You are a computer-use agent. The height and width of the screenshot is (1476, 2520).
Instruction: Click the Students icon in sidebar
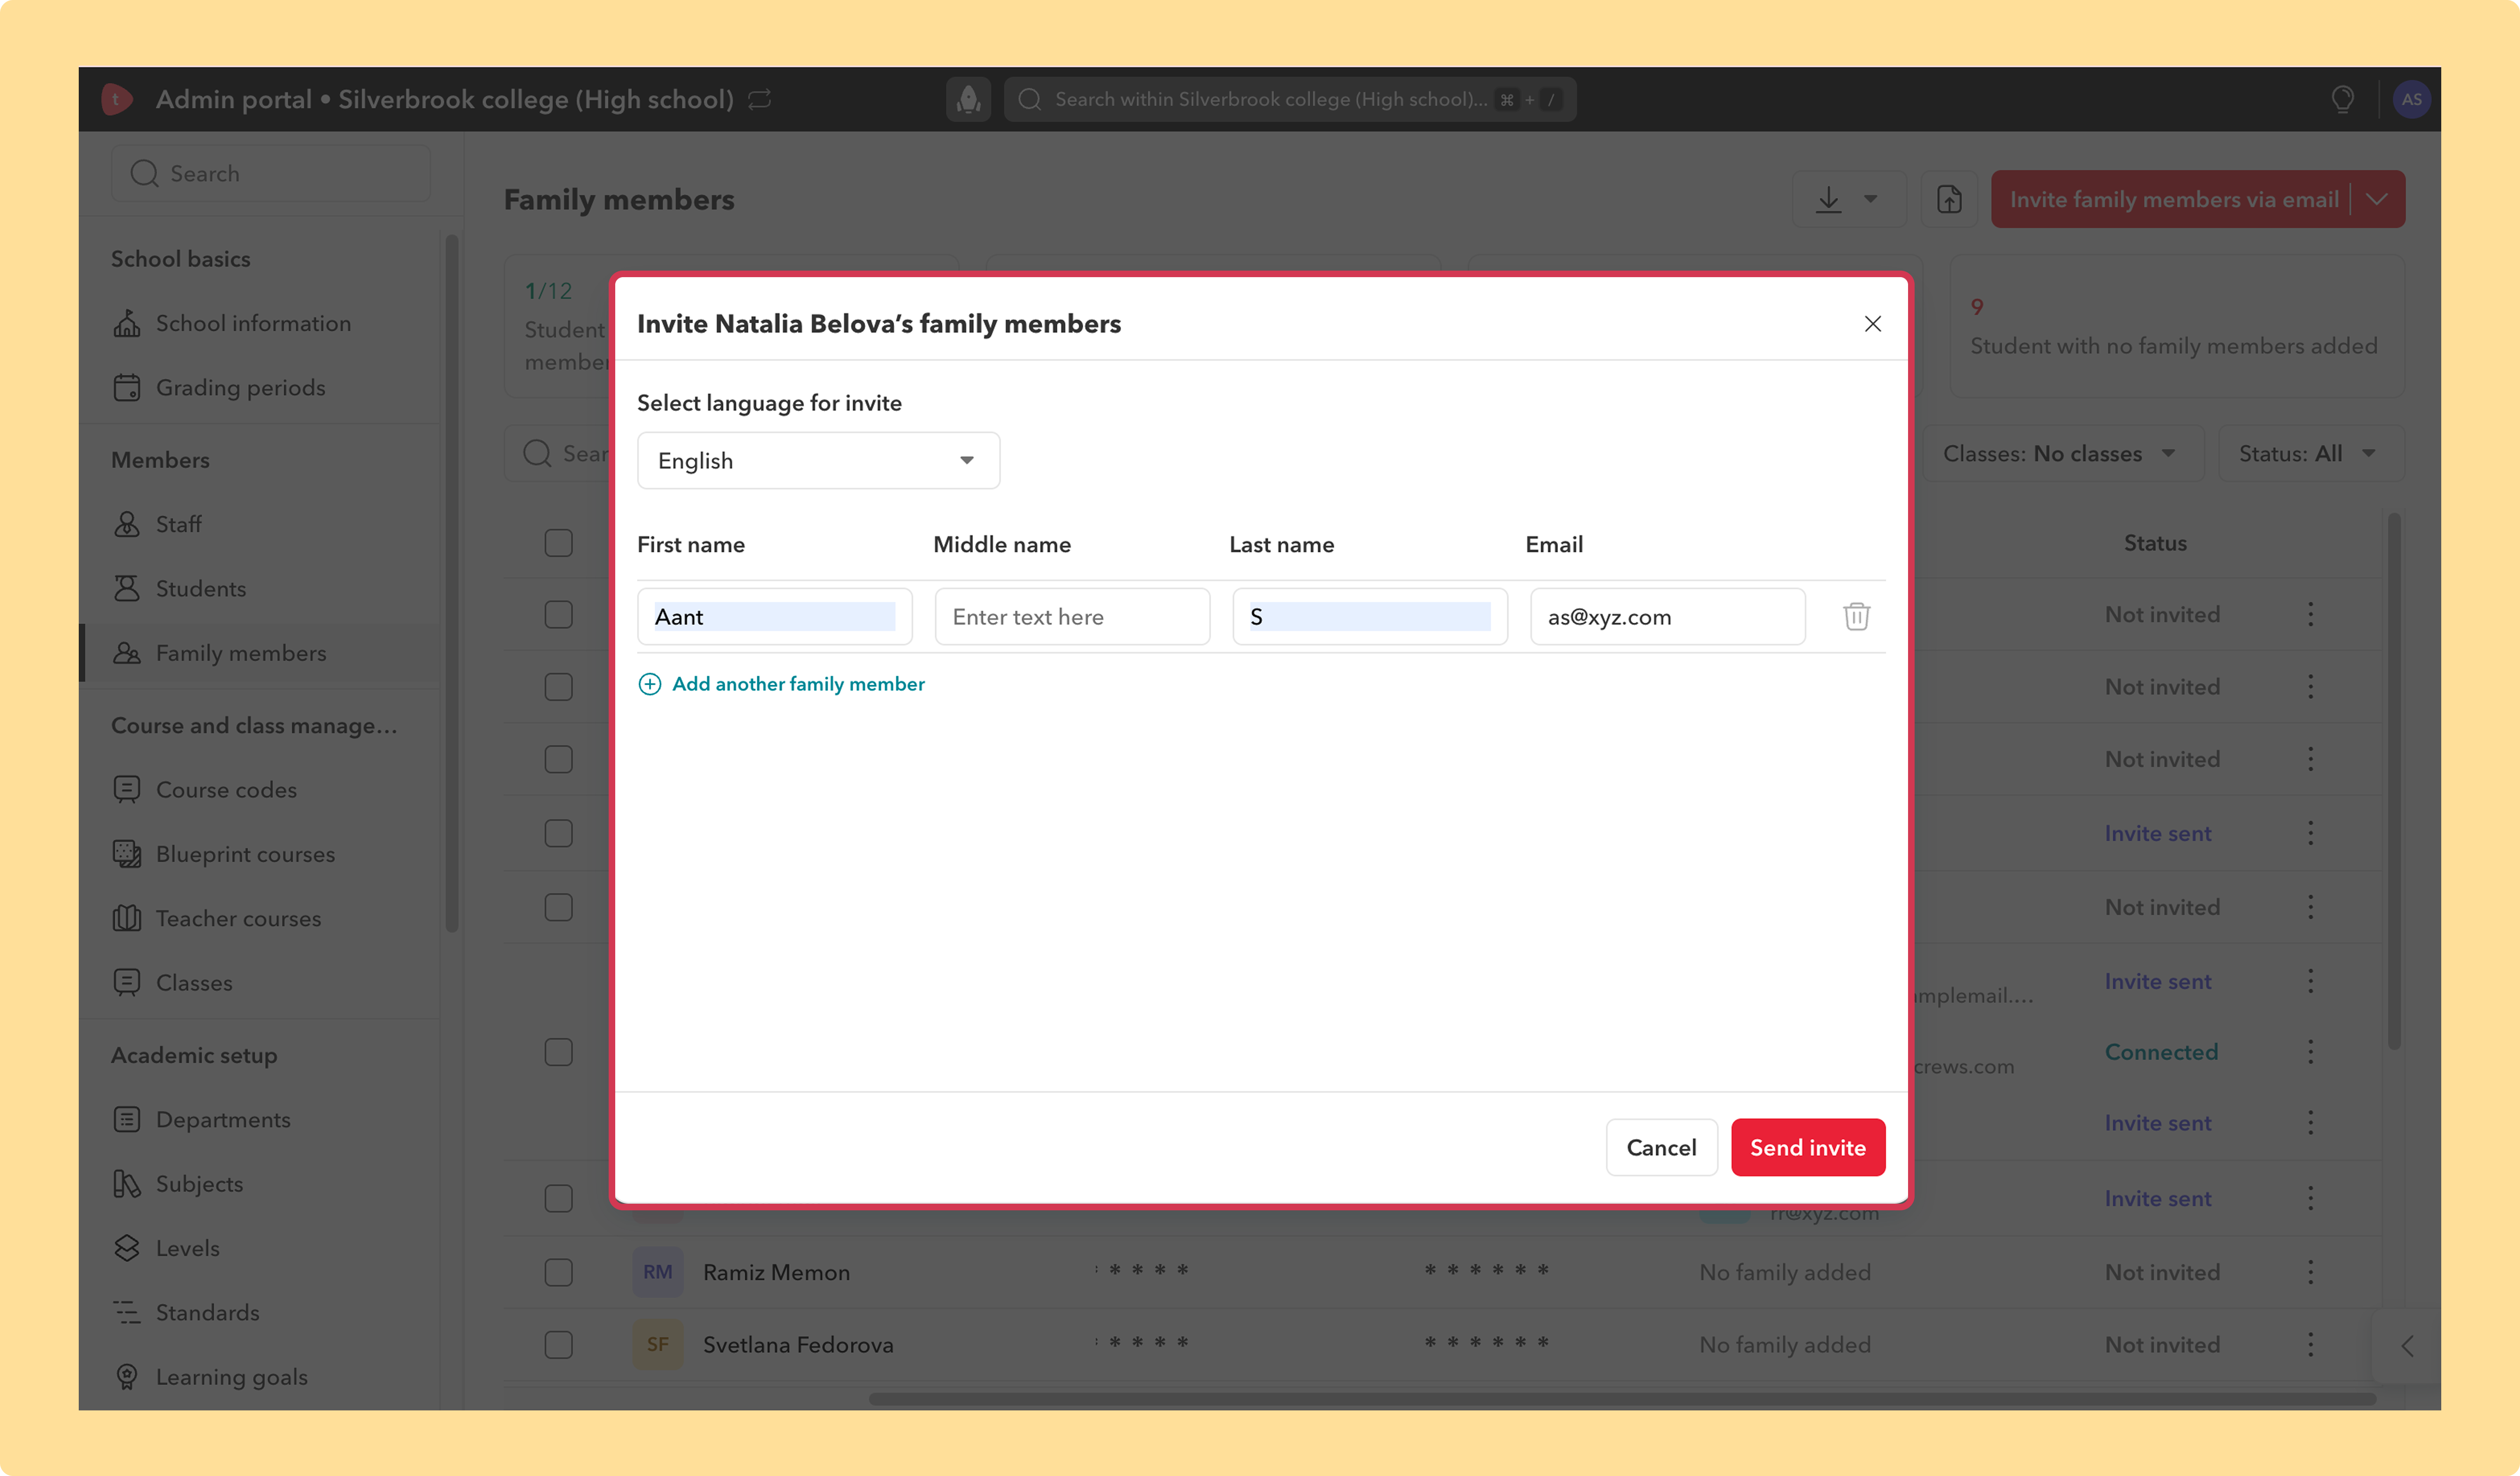pos(127,589)
